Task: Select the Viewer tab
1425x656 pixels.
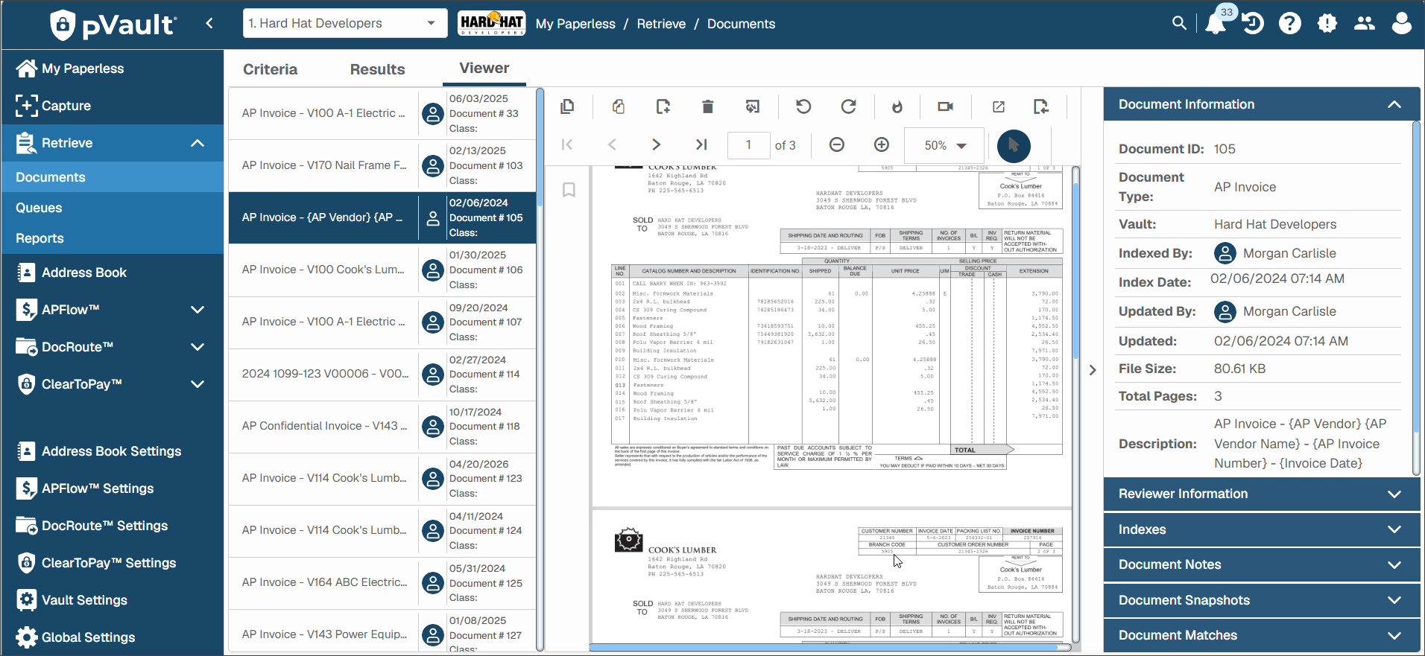Action: (484, 68)
